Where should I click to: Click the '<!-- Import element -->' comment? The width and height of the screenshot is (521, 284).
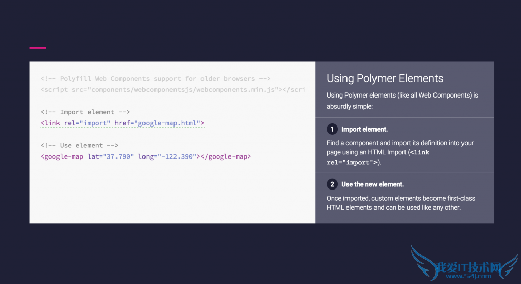point(85,112)
